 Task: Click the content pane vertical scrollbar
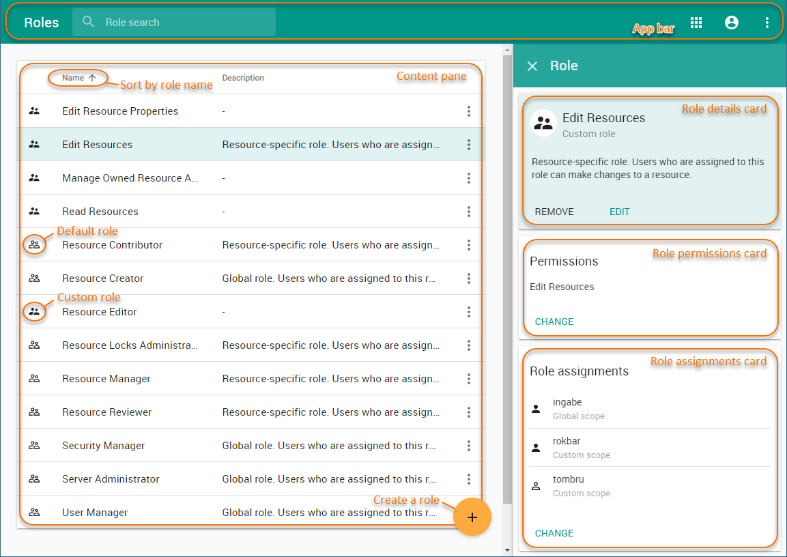[507, 273]
